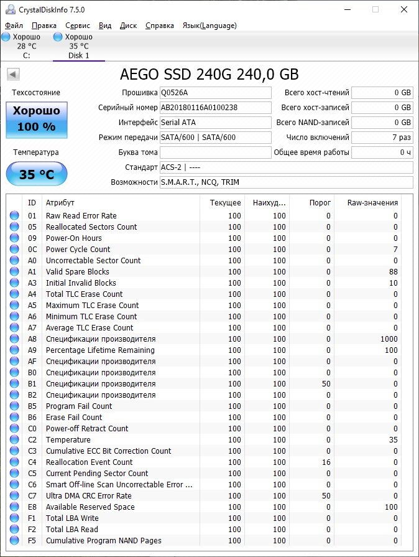Click the Всего NAND-записей value field
This screenshot has height=557, width=419.
pos(382,123)
